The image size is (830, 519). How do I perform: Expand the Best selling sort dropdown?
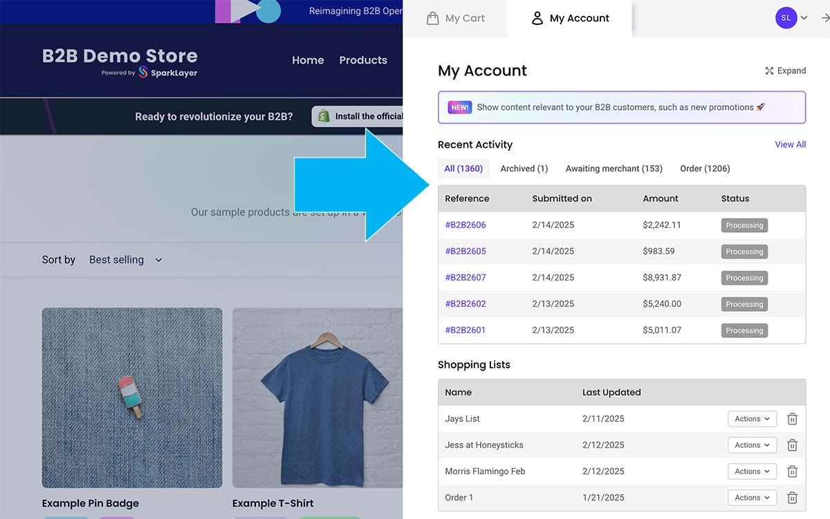[126, 260]
